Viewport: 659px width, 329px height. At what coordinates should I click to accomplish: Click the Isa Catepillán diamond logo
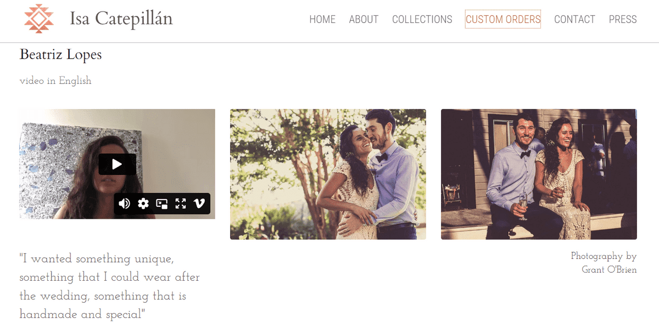39,19
